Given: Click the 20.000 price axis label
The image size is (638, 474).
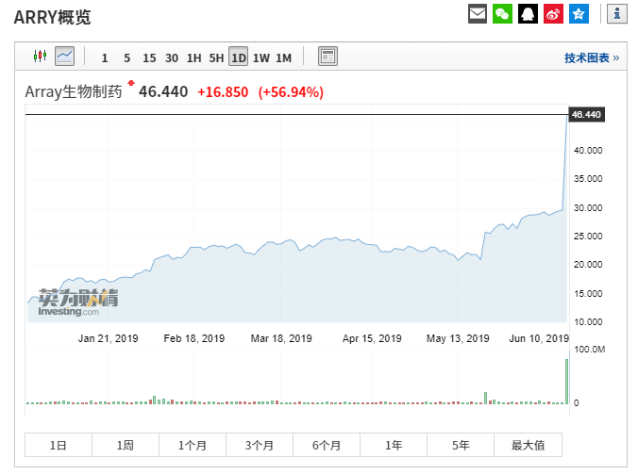Looking at the screenshot, I should click(x=588, y=265).
